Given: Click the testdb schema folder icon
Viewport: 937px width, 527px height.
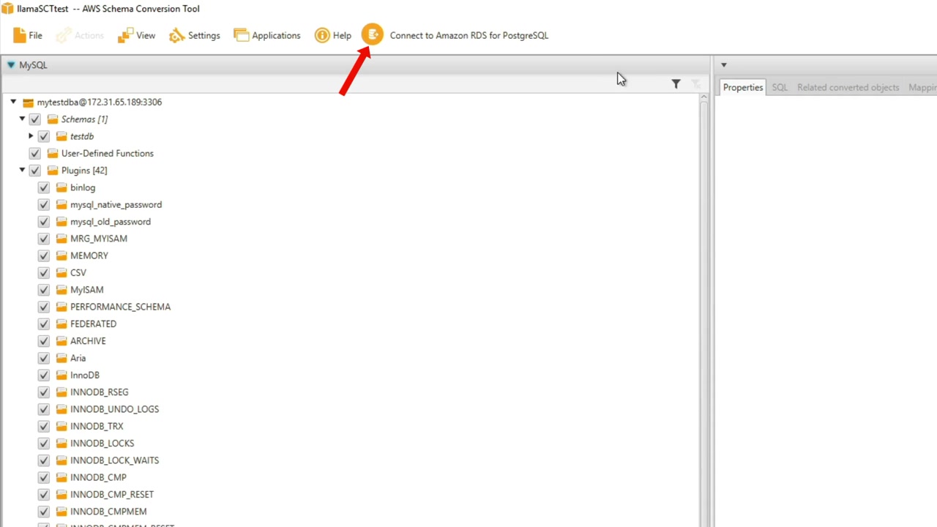Looking at the screenshot, I should (61, 136).
